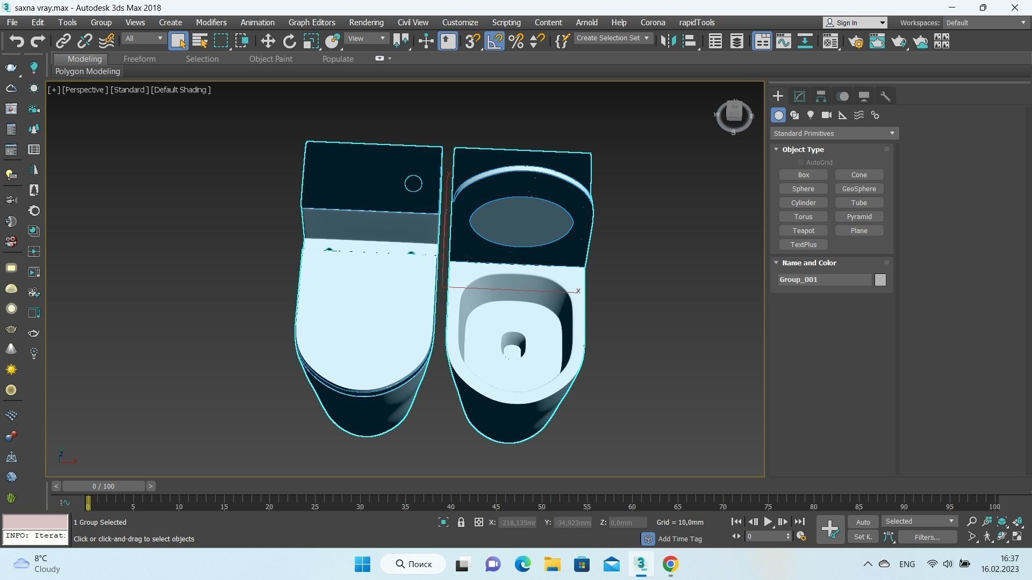Open the Modifiers menu
The width and height of the screenshot is (1032, 580).
pyautogui.click(x=211, y=23)
